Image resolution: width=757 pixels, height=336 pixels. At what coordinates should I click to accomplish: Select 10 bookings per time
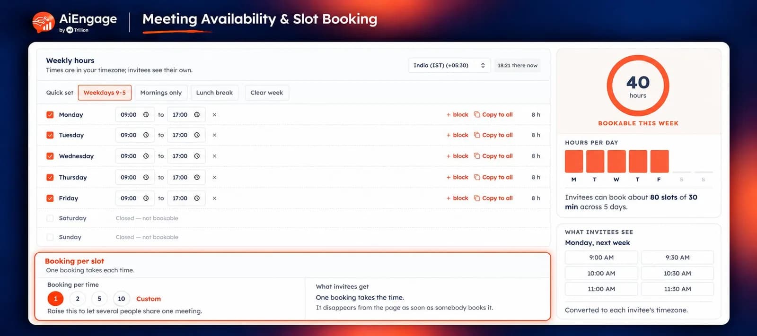pos(122,299)
